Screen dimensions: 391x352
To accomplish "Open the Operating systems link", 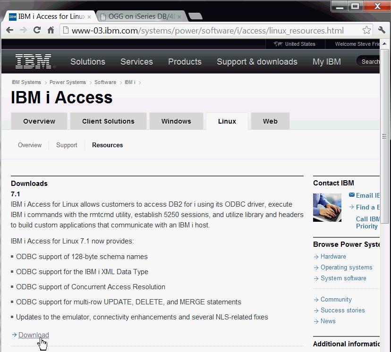I will pos(346,267).
